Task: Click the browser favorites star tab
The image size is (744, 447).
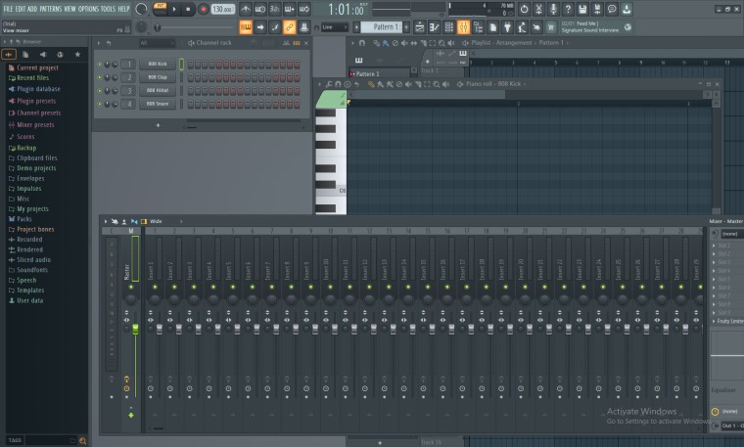Action: [77, 55]
